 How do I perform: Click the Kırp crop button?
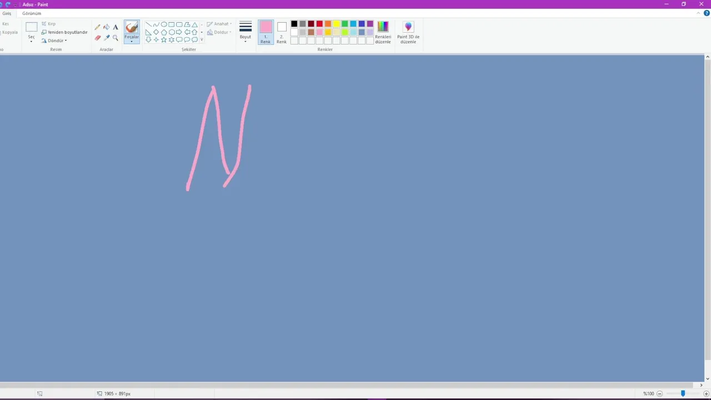[48, 24]
